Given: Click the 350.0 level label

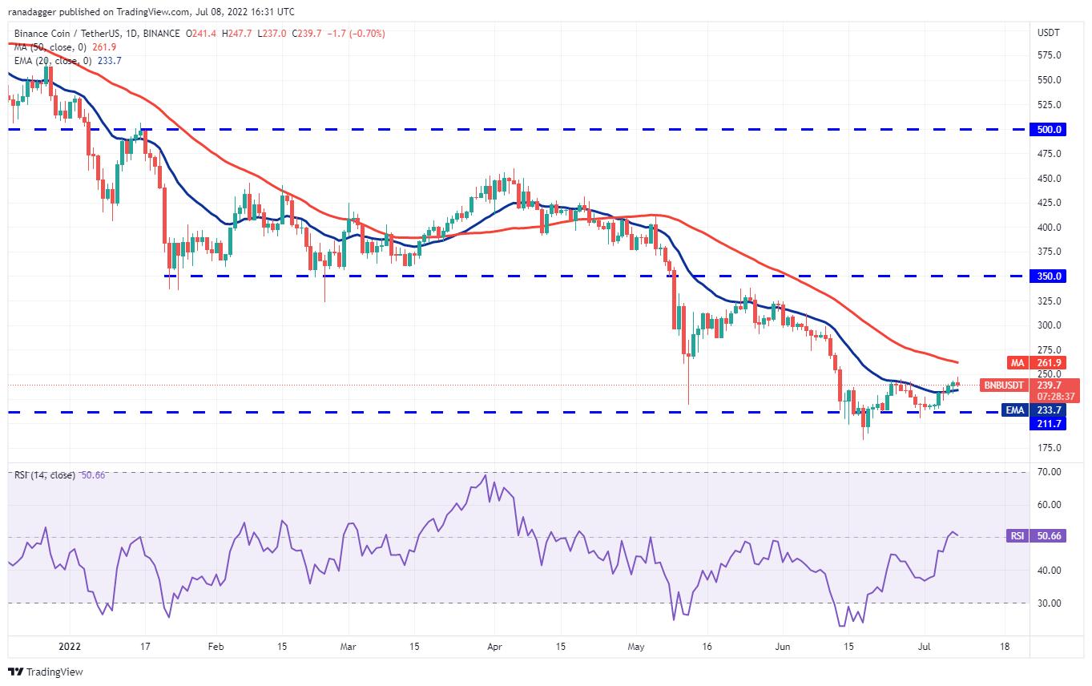Looking at the screenshot, I should (1049, 276).
